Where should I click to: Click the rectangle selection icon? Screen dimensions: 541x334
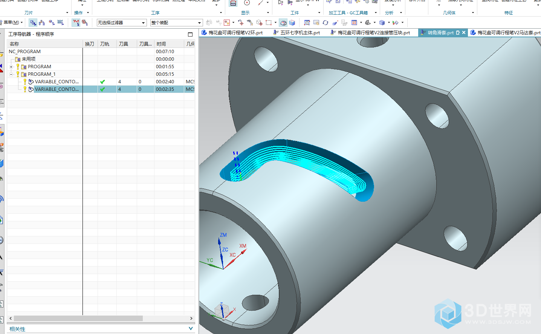pos(269,23)
